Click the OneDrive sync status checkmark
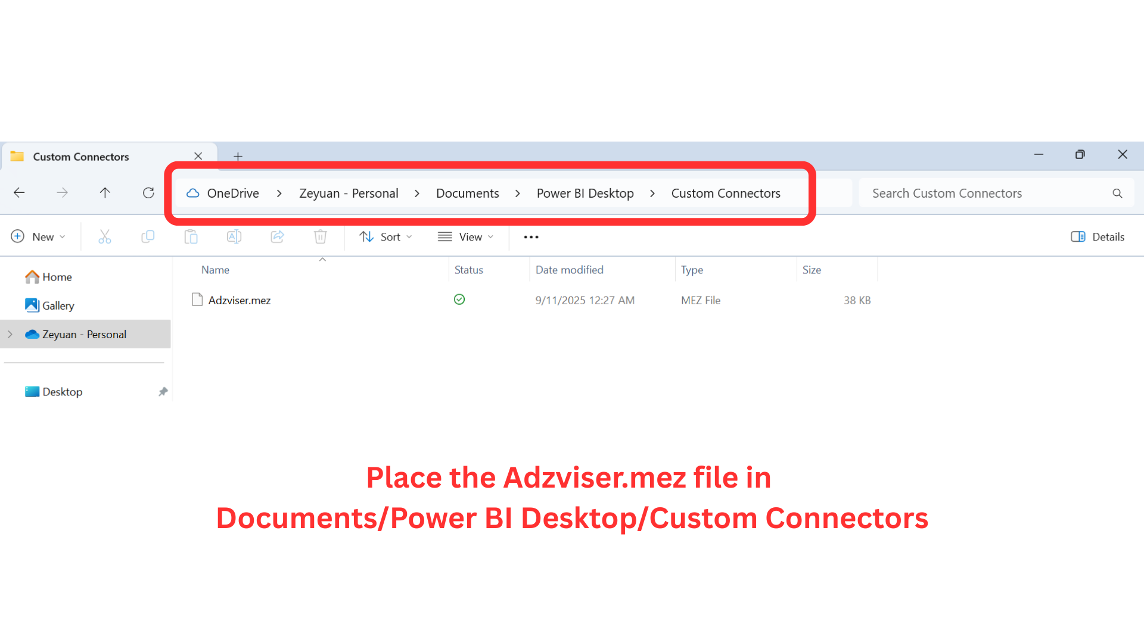 pyautogui.click(x=459, y=299)
